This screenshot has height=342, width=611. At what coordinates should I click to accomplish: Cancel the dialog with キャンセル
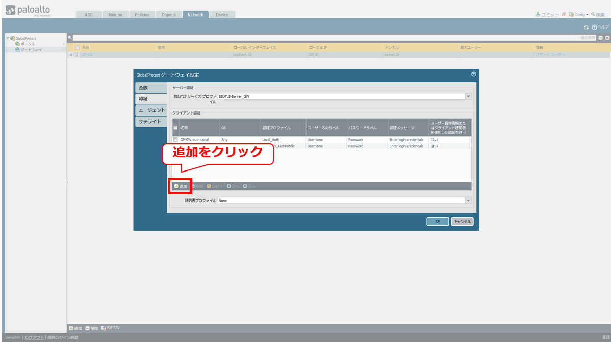click(x=462, y=221)
